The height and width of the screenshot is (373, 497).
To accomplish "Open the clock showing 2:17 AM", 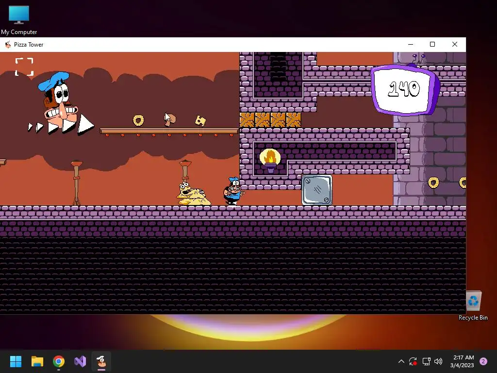I will pyautogui.click(x=462, y=361).
